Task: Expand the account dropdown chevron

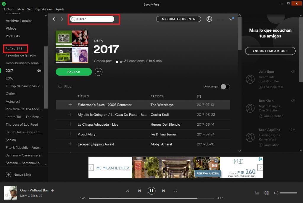Action: click(x=231, y=19)
